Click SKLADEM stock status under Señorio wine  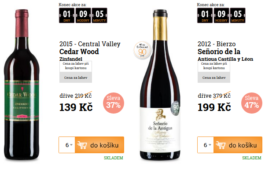click(251, 158)
